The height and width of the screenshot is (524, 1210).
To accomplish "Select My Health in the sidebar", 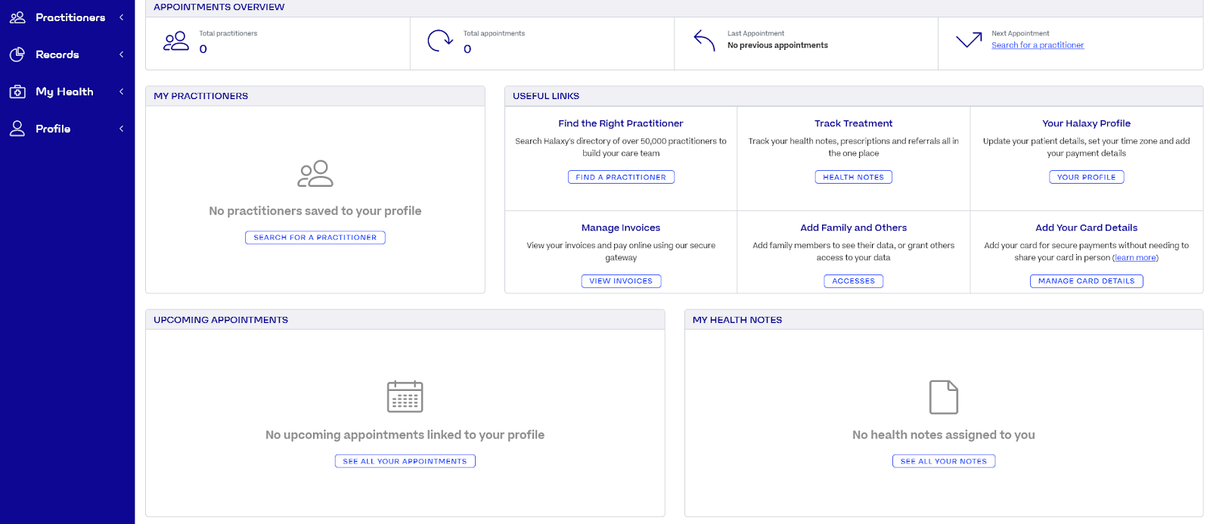I will [x=64, y=91].
